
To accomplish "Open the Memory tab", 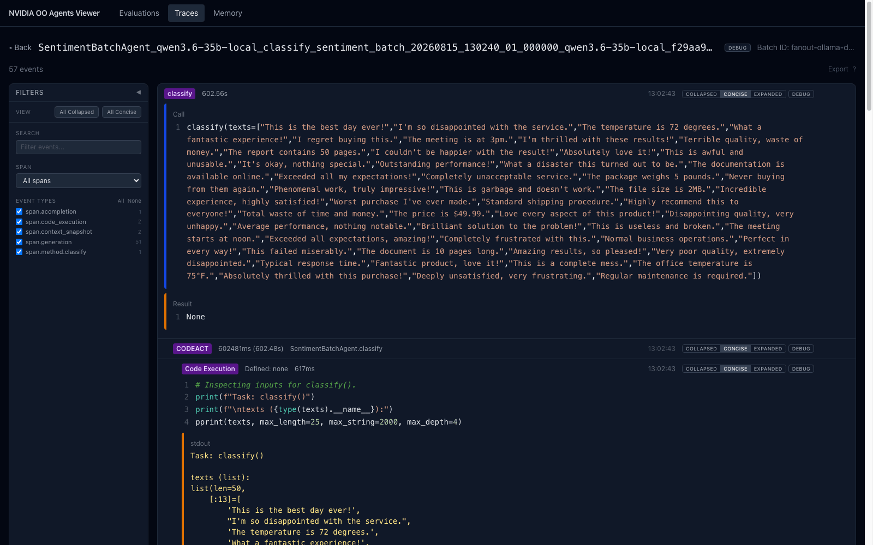I will click(x=228, y=13).
